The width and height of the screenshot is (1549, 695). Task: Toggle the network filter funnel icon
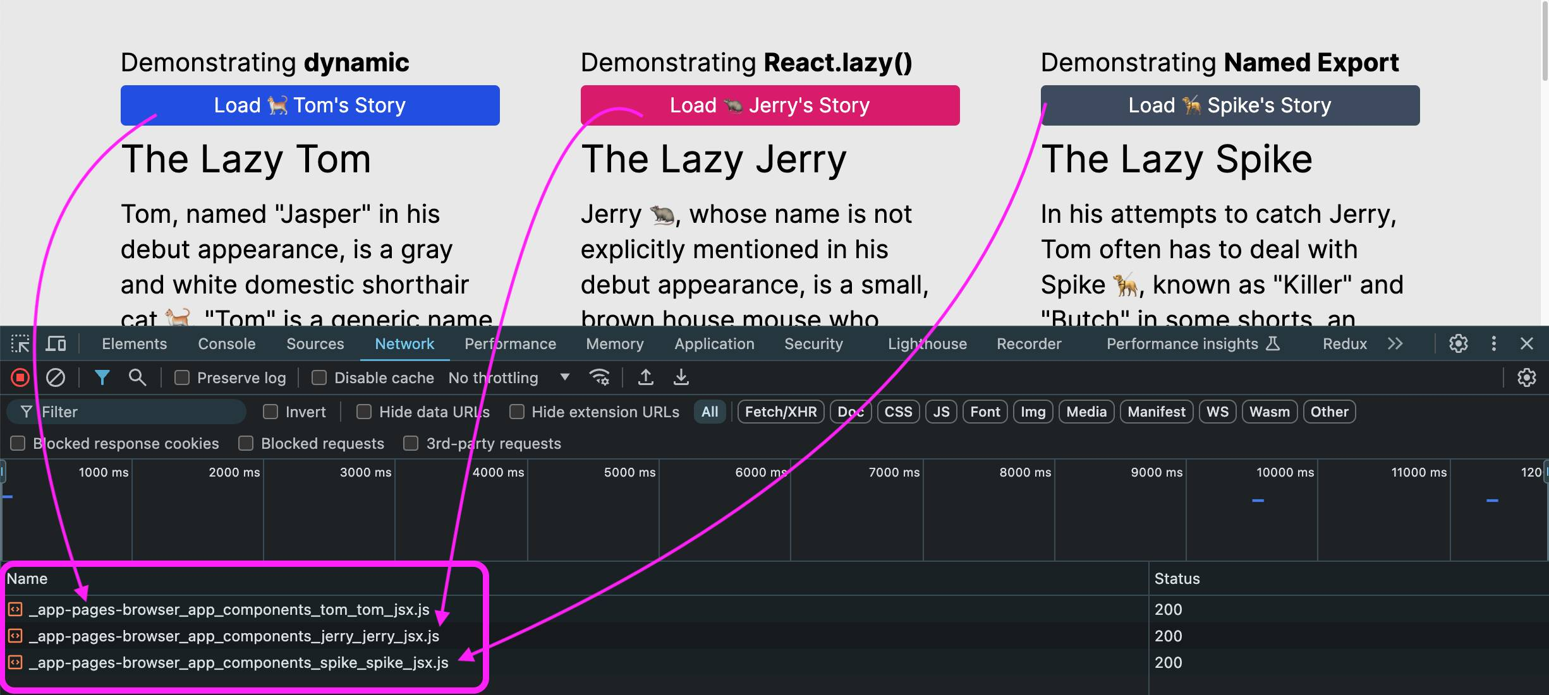point(102,378)
